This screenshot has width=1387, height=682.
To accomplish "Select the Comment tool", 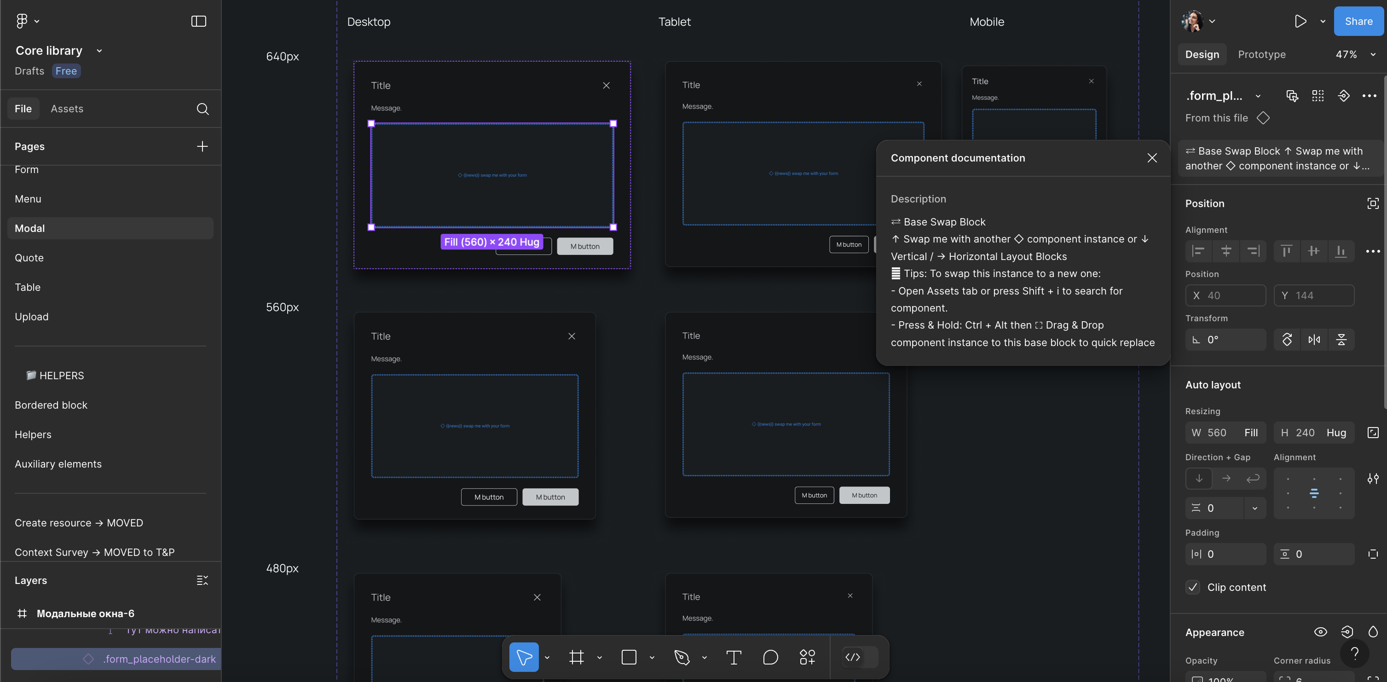I will (x=770, y=657).
